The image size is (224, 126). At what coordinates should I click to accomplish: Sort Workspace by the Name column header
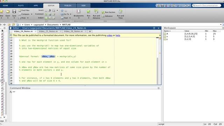click(173, 31)
